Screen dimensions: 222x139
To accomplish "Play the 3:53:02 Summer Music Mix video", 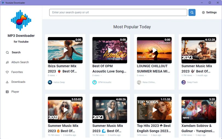I will click(x=65, y=110).
